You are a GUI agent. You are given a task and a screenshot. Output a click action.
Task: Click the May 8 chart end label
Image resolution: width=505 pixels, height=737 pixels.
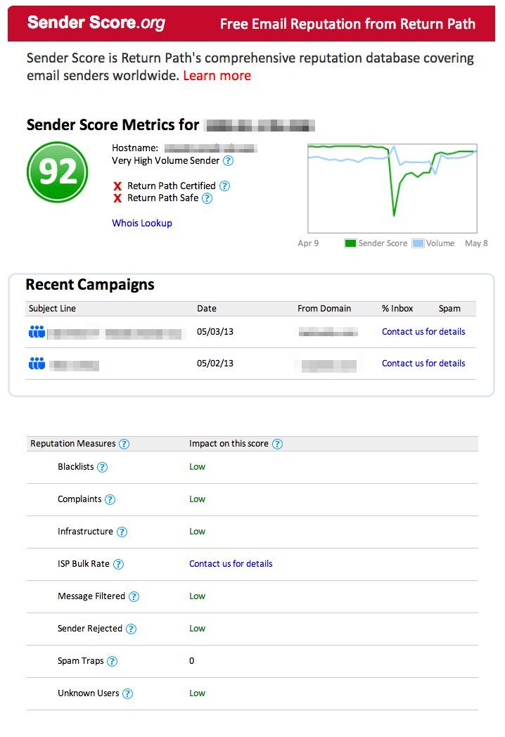point(476,243)
